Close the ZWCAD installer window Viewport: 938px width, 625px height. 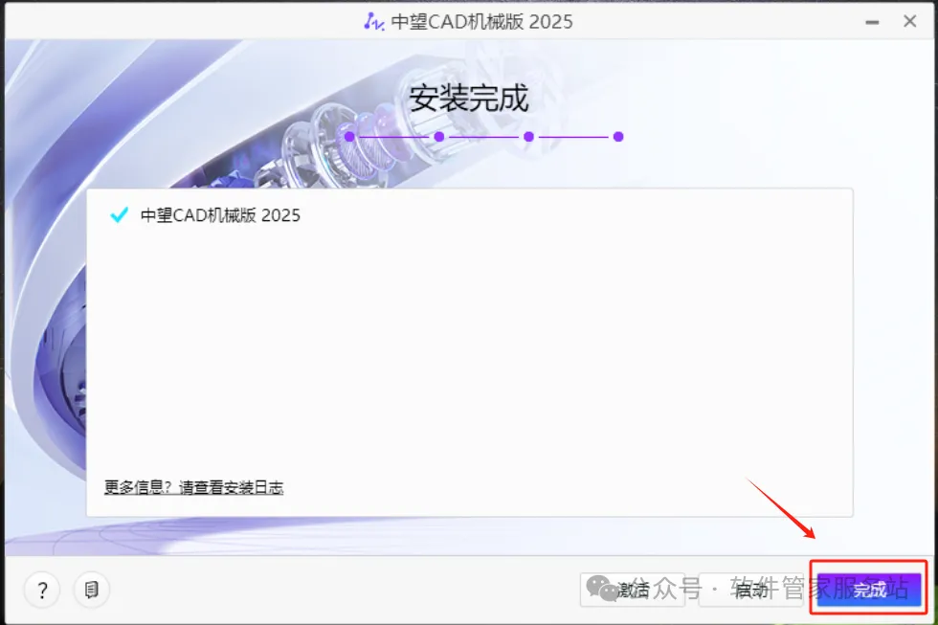(x=910, y=21)
